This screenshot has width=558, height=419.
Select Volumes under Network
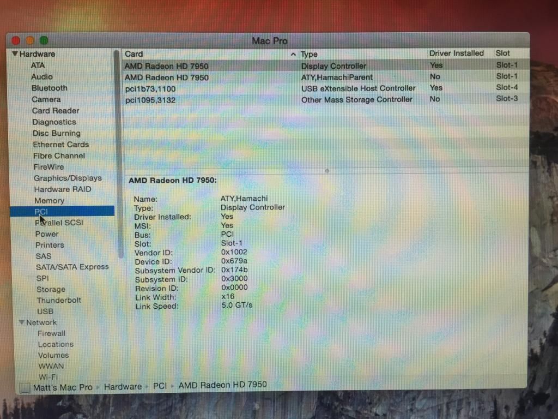(x=53, y=355)
